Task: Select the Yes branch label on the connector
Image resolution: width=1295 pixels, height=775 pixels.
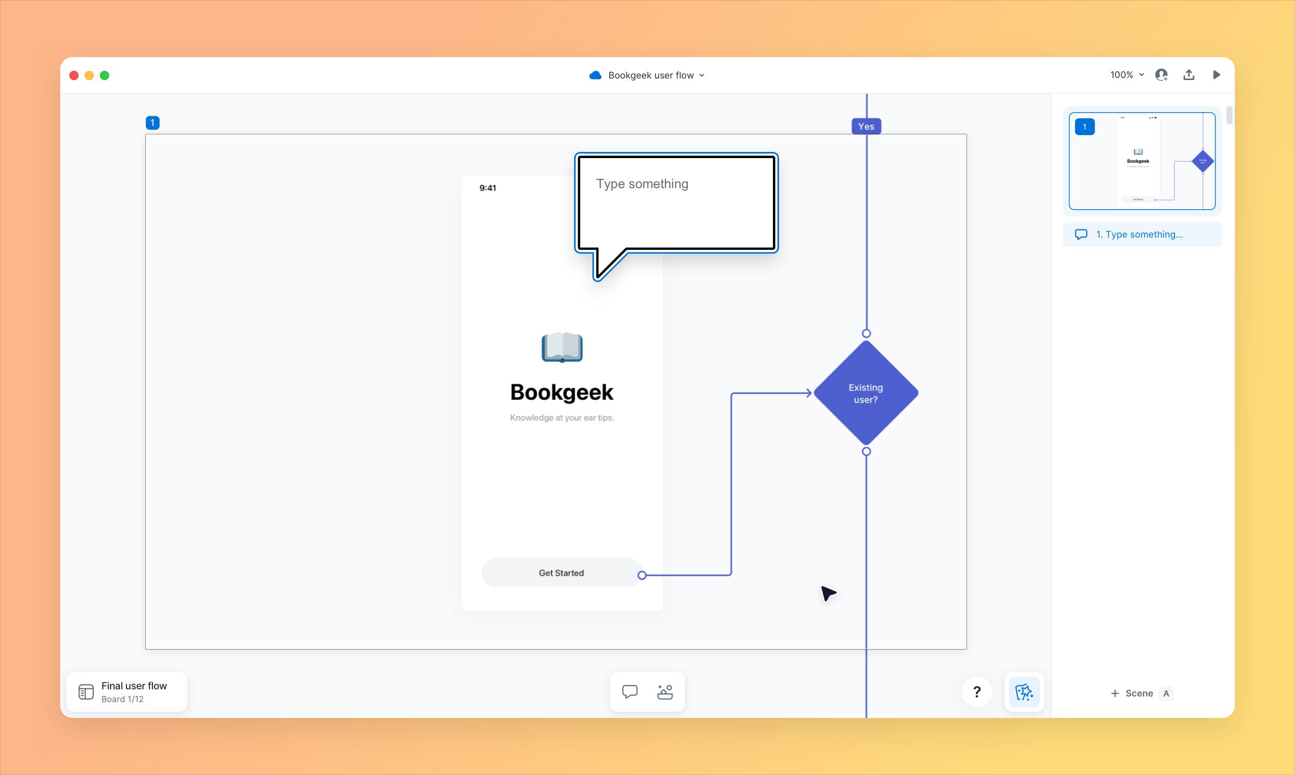Action: 866,126
